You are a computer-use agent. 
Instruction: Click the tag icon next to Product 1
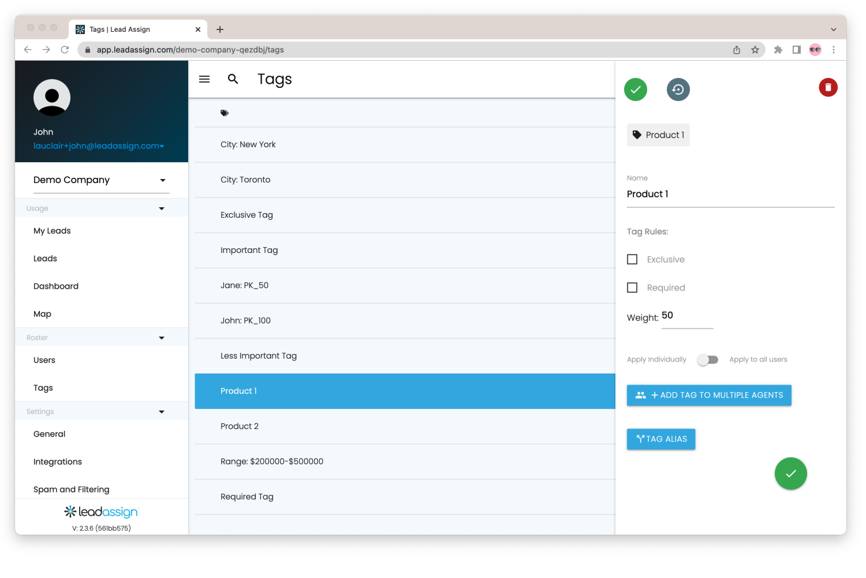click(x=637, y=134)
